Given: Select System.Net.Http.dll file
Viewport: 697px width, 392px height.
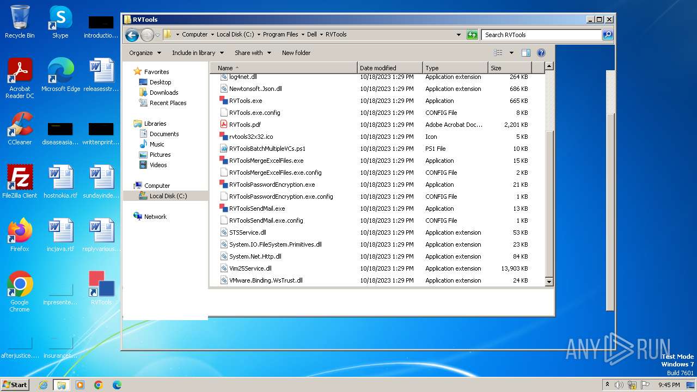Looking at the screenshot, I should tap(255, 256).
